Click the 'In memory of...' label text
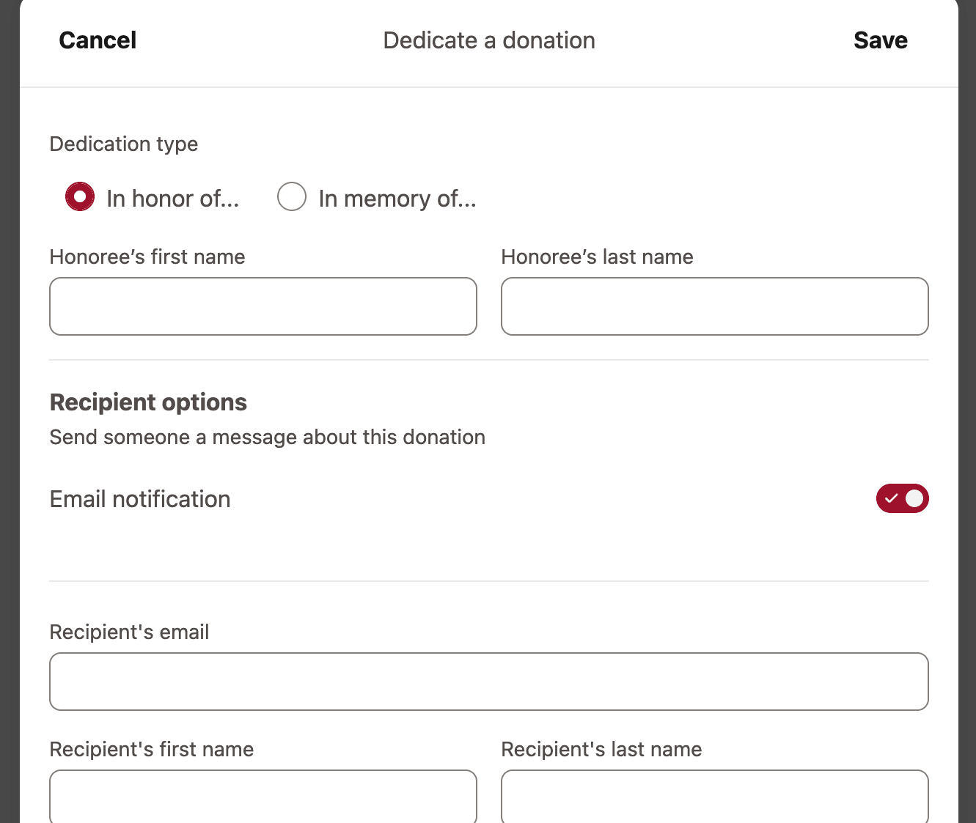This screenshot has height=823, width=976. pos(397,199)
